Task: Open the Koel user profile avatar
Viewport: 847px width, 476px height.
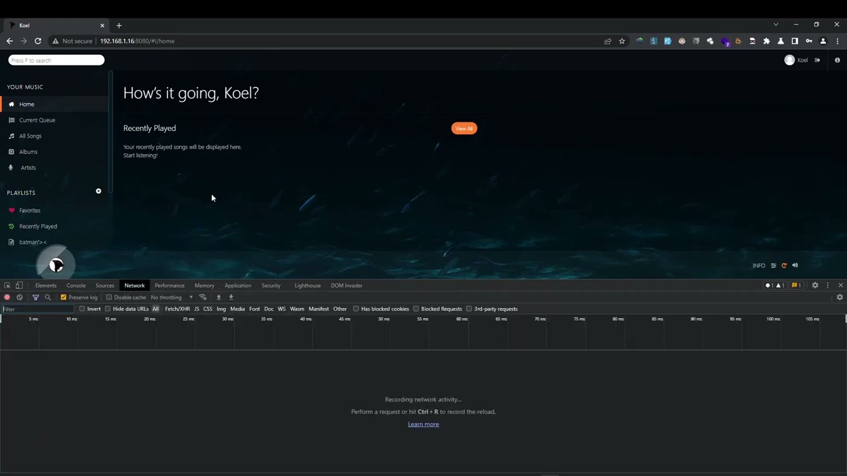Action: click(789, 60)
